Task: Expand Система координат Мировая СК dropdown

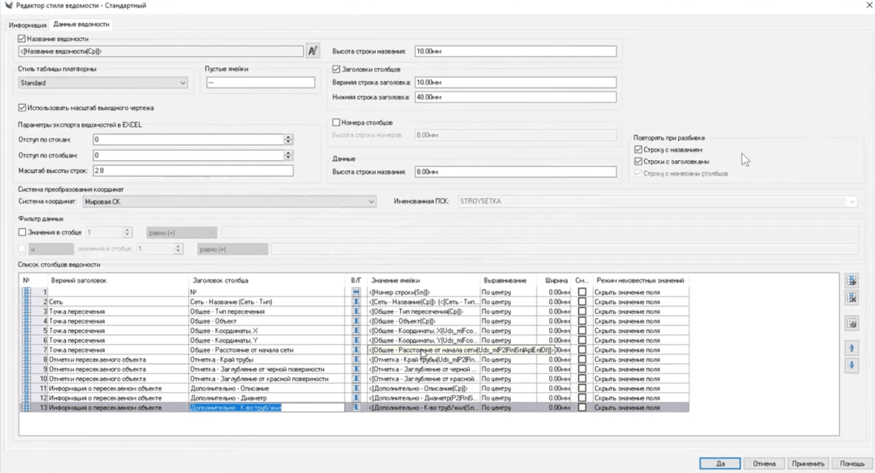Action: [x=371, y=202]
